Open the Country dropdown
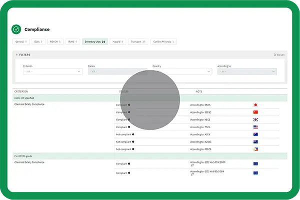Screen dimensions: 300x200 [x=182, y=71]
